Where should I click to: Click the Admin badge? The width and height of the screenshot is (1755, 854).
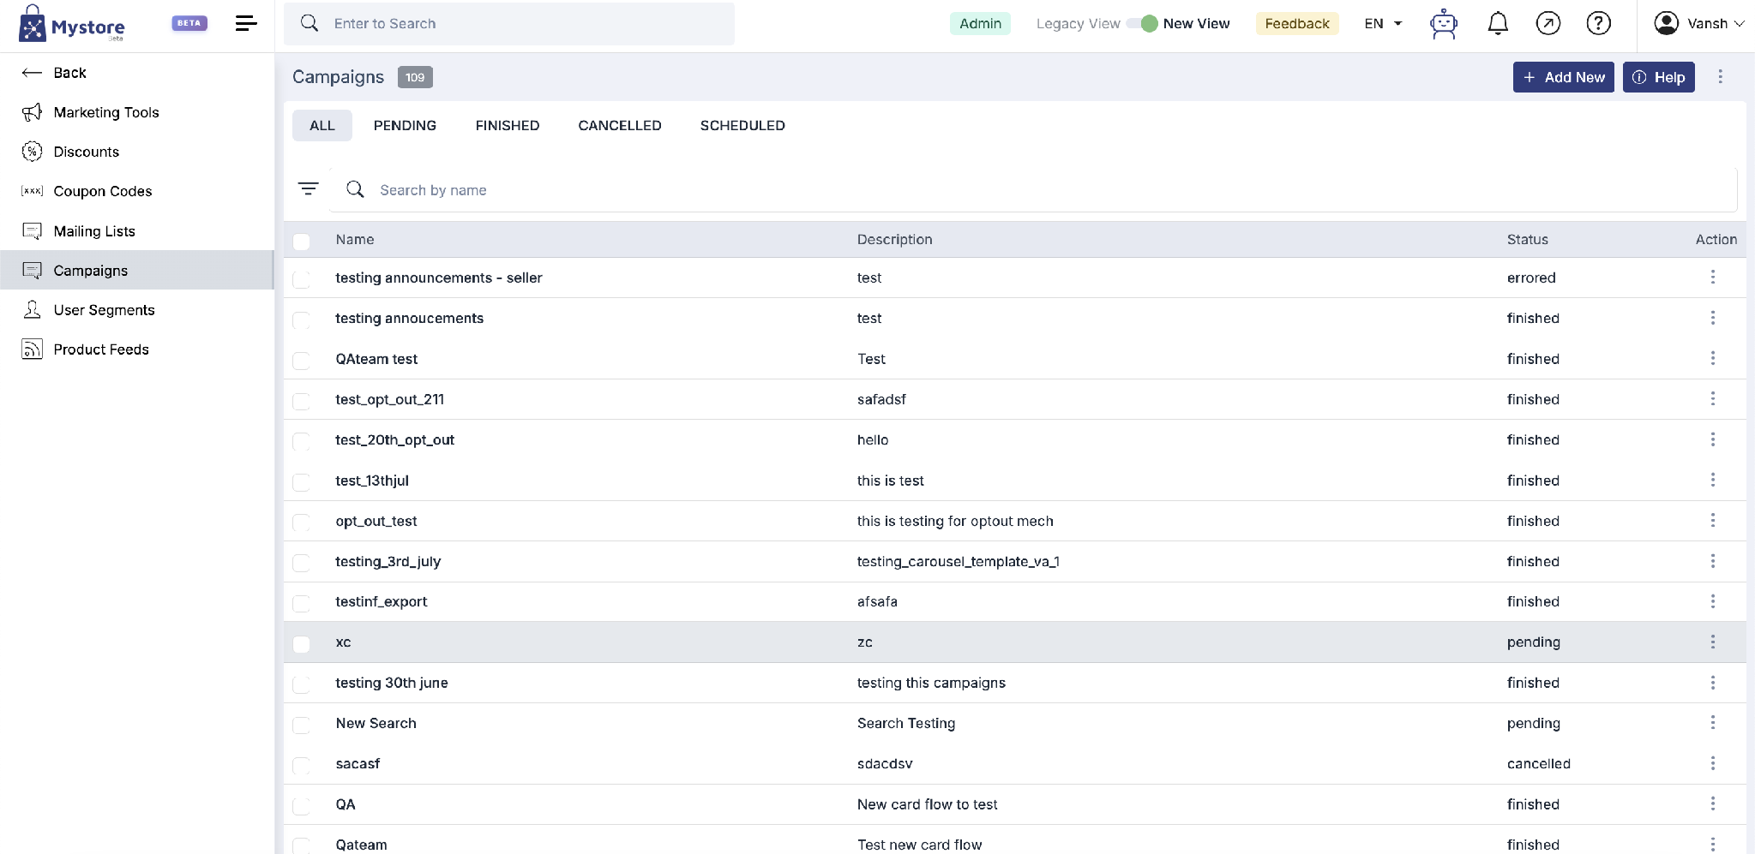point(980,23)
